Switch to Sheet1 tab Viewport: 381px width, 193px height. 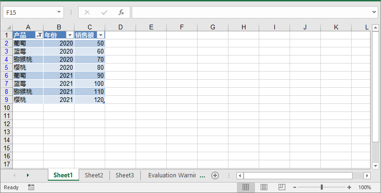click(63, 175)
